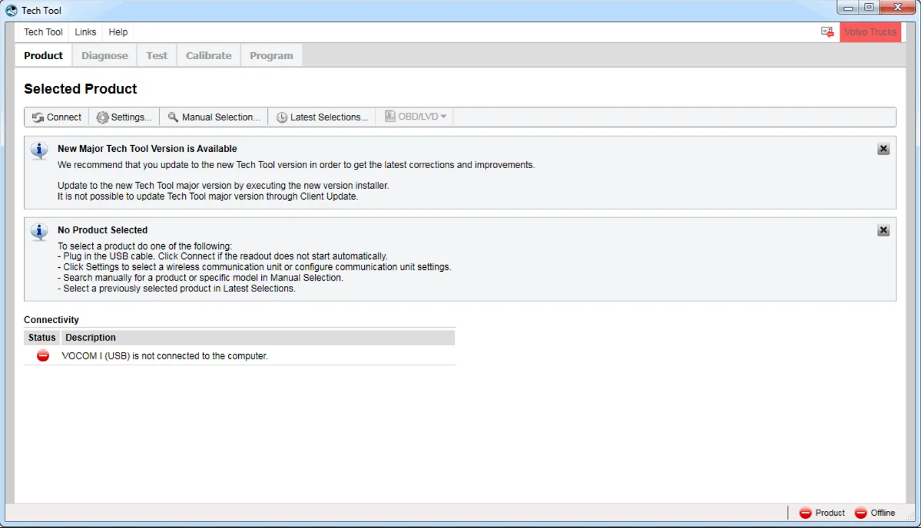Switch to the Product tab
The image size is (921, 528).
point(44,55)
